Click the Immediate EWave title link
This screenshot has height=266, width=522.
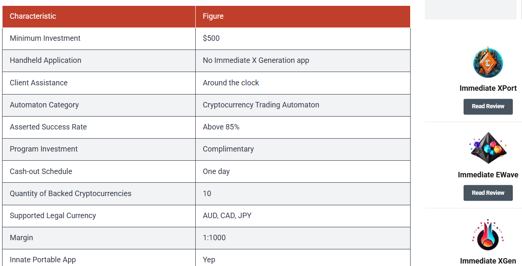(488, 175)
